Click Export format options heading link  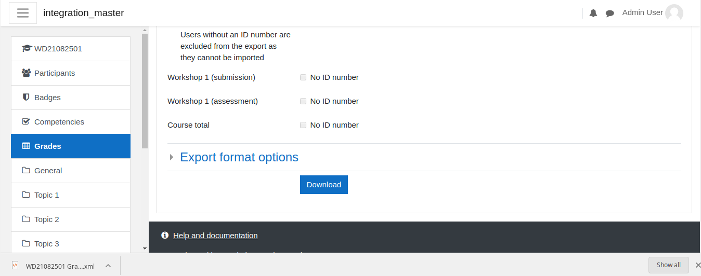(239, 157)
